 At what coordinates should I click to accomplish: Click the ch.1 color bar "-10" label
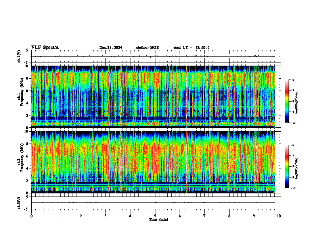point(293,123)
